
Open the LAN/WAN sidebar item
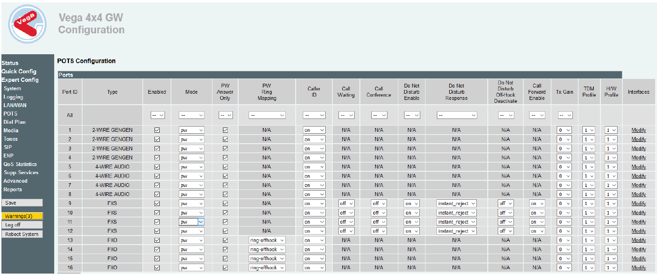[x=15, y=105]
